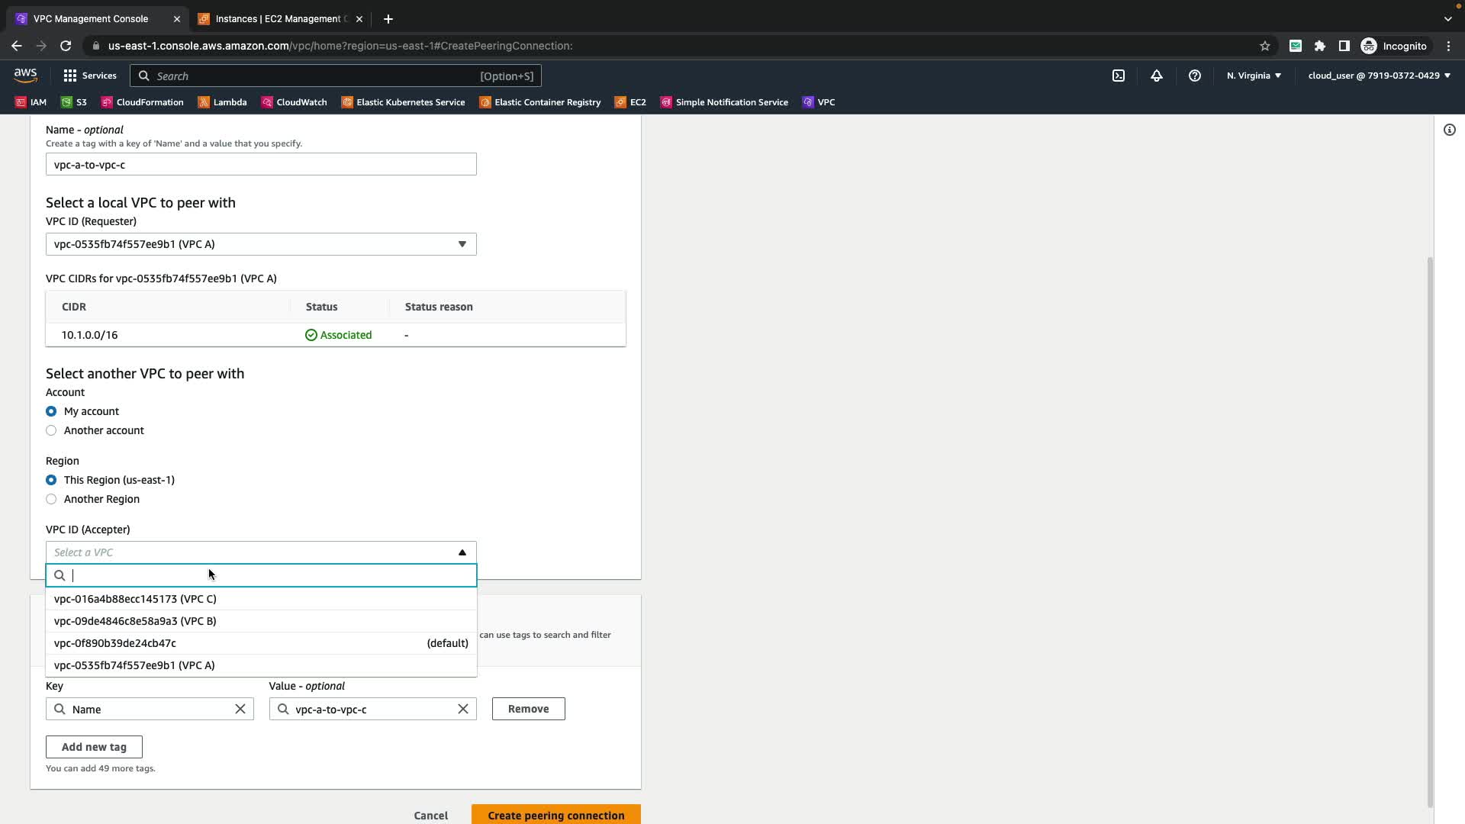Click the Add new tag button
The width and height of the screenshot is (1465, 824).
point(94,747)
